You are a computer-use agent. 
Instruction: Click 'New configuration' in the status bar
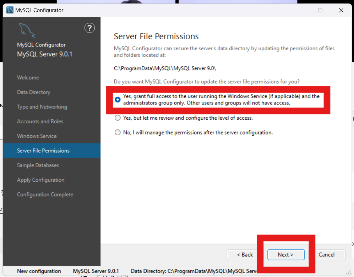[x=39, y=271]
